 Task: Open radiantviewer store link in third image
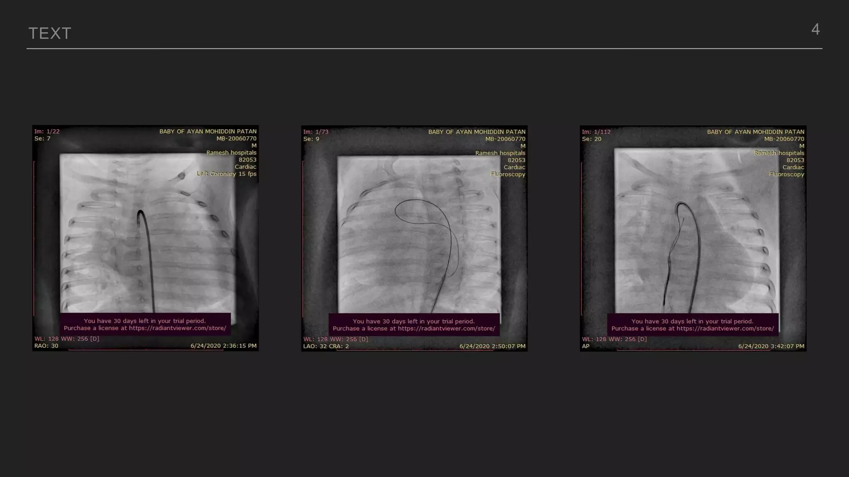pos(725,328)
